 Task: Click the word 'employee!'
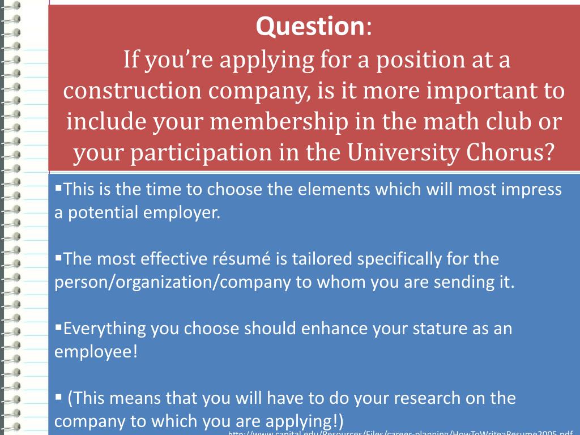click(x=96, y=351)
